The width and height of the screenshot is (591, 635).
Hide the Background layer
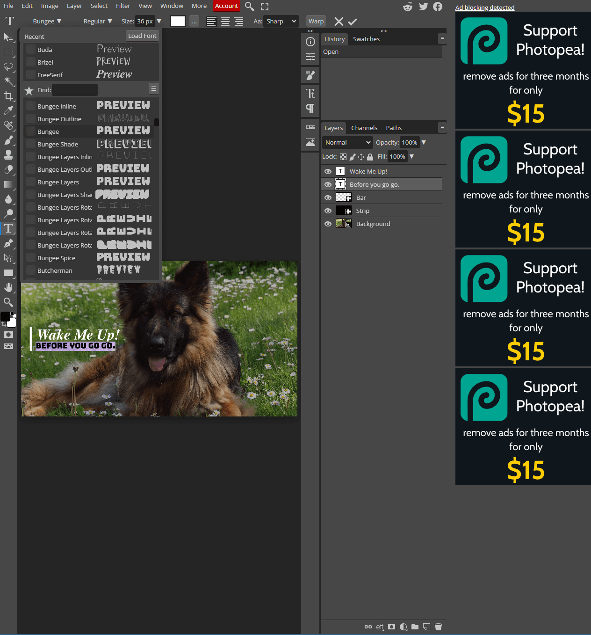pyautogui.click(x=328, y=224)
